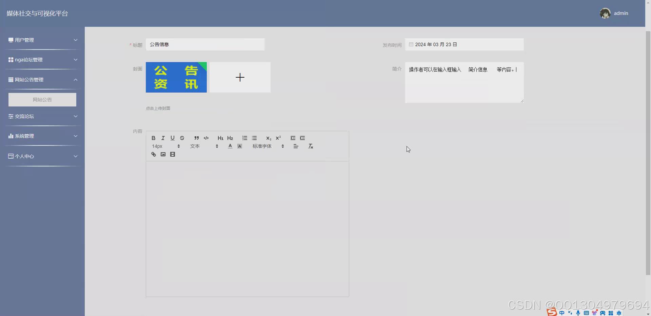Select 网站公告 from the sidebar

[42, 99]
